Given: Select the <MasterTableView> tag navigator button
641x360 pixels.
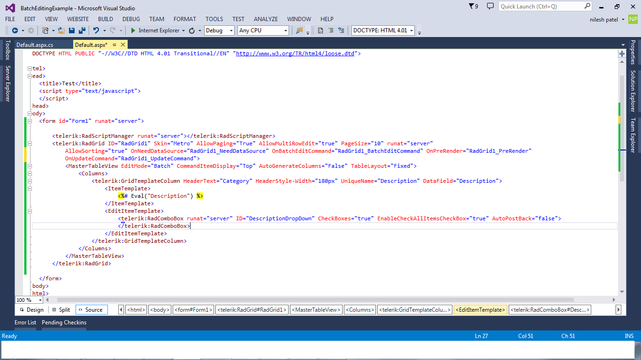Looking at the screenshot, I should (x=316, y=310).
